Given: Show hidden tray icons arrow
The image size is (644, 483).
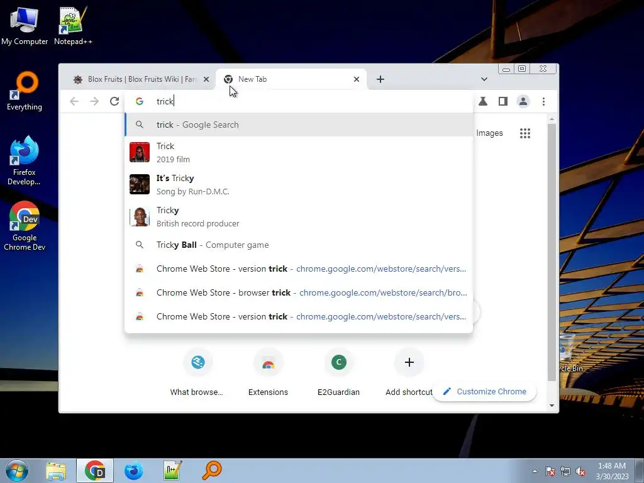Looking at the screenshot, I should (535, 471).
